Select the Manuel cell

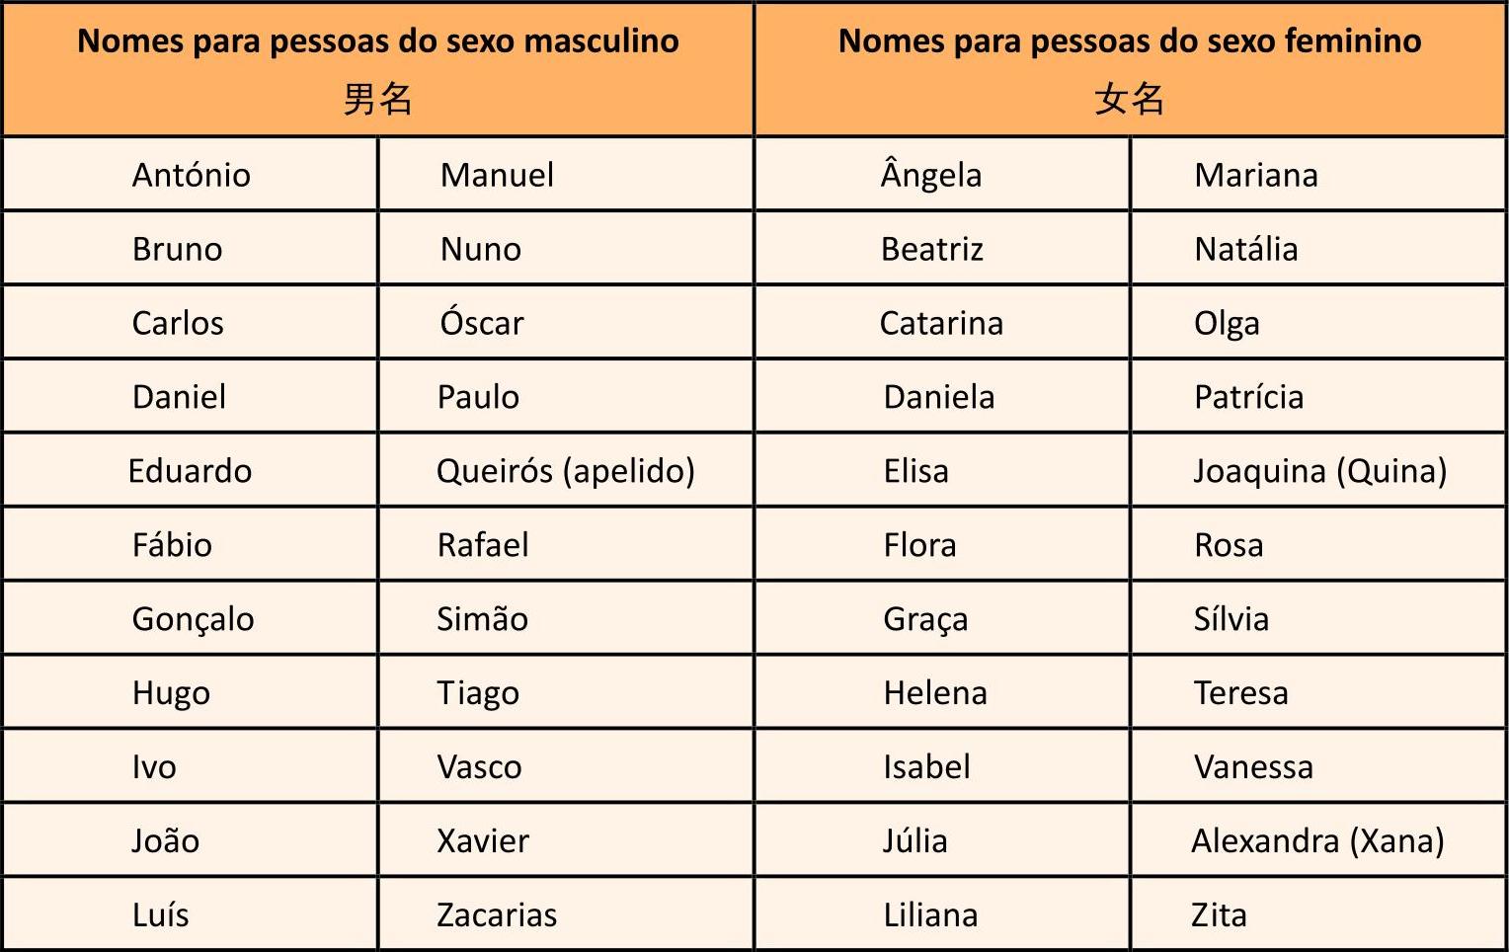click(497, 175)
